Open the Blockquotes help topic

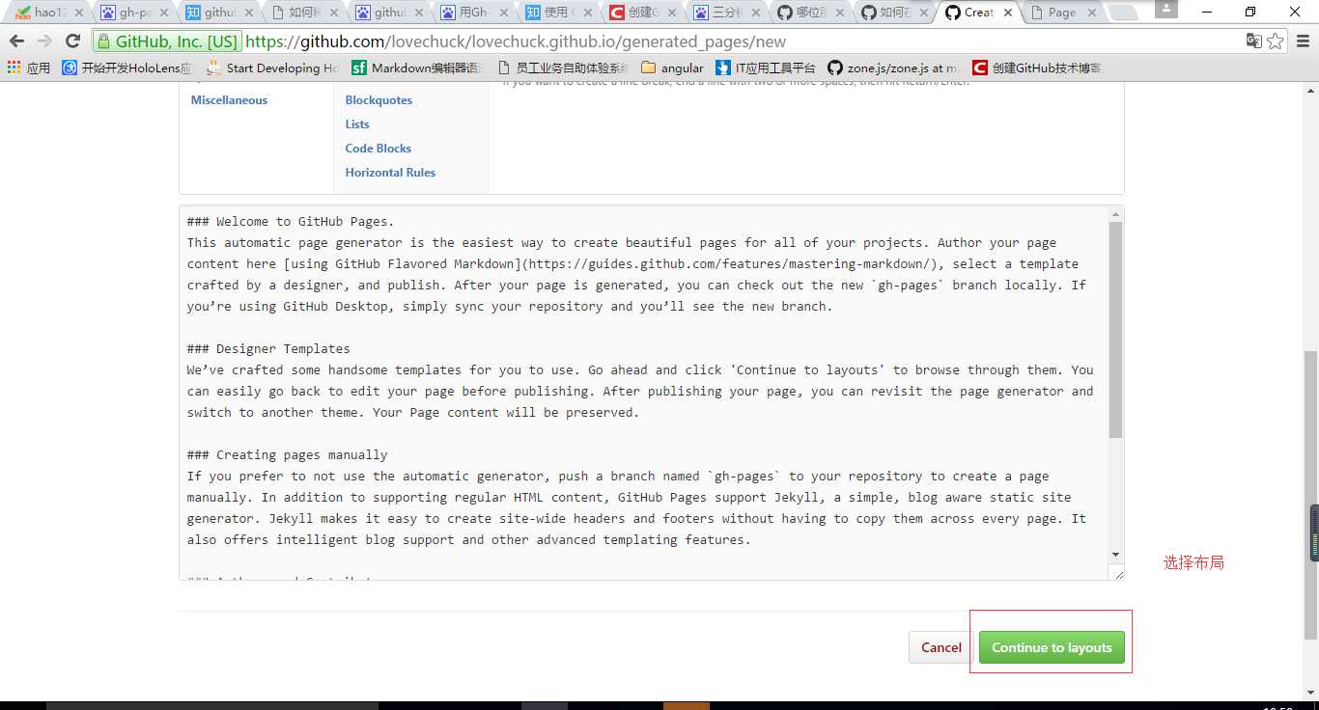tap(379, 100)
